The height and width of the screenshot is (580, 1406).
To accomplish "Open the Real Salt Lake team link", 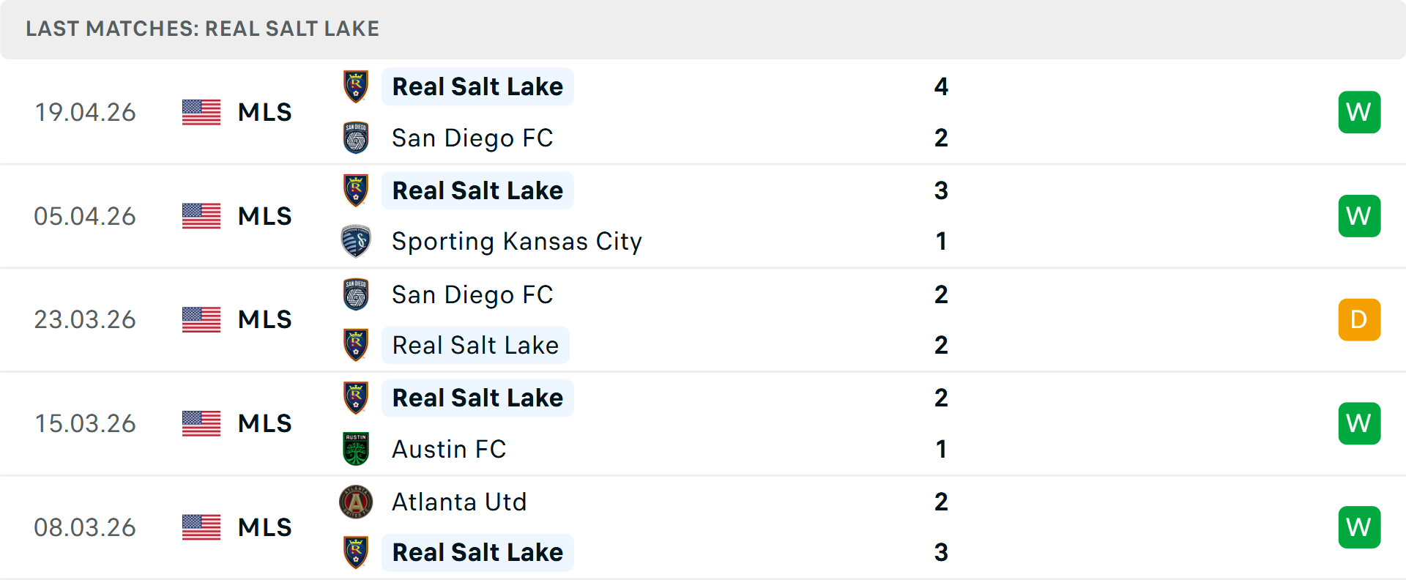I will tap(477, 86).
